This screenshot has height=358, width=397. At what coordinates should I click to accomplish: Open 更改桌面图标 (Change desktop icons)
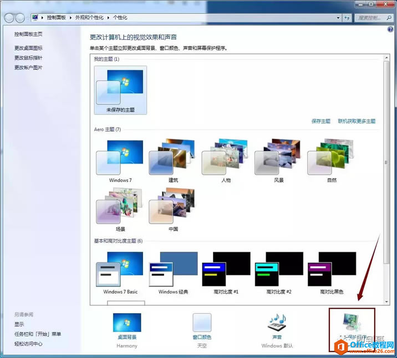[28, 48]
